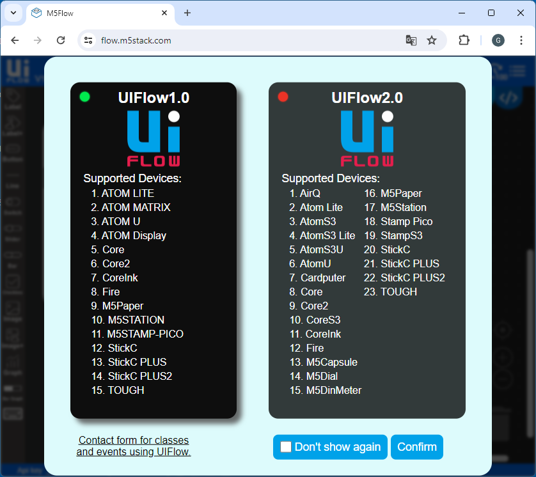536x477 pixels.
Task: Click the browser forward arrow
Action: [x=38, y=40]
